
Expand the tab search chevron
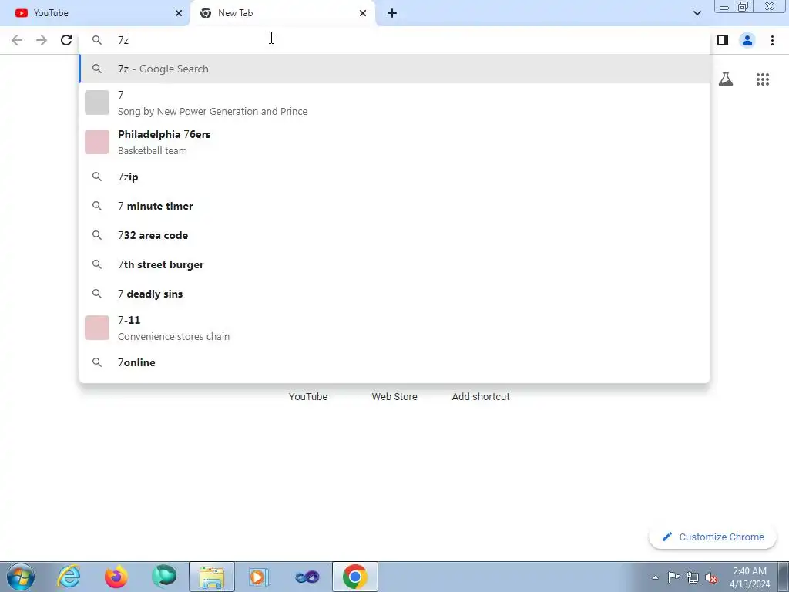coord(697,13)
